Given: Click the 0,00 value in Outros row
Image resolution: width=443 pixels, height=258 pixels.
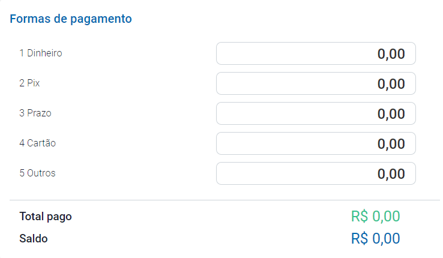Looking at the screenshot, I should (391, 174).
